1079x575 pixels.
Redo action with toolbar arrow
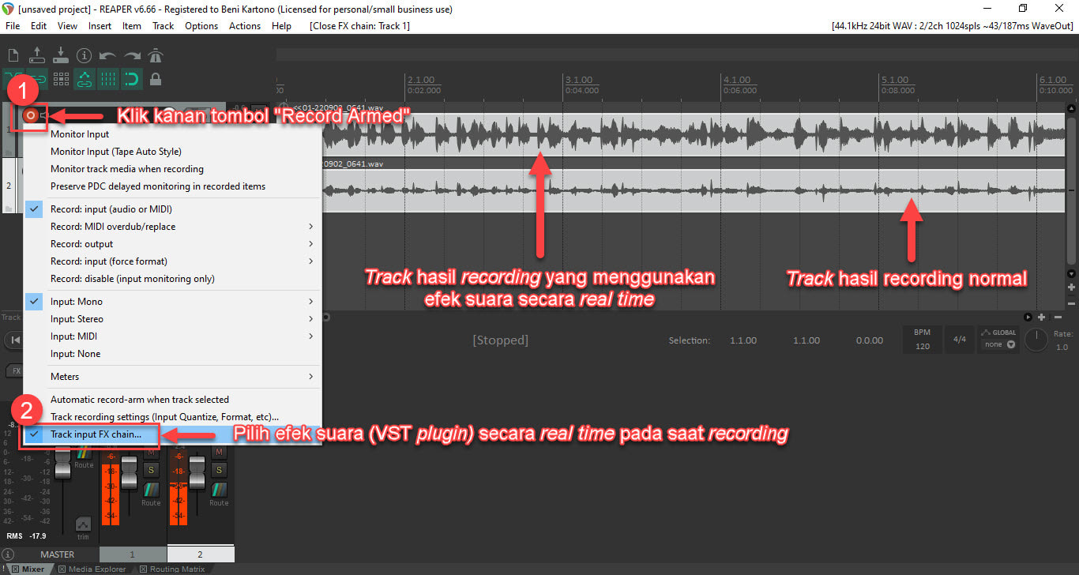pyautogui.click(x=132, y=55)
